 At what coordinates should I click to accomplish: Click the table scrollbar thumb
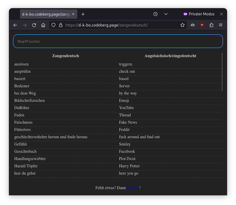coord(222,72)
